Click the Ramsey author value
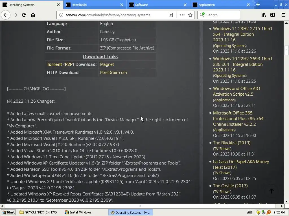The height and width of the screenshot is (216, 289). [x=107, y=32]
